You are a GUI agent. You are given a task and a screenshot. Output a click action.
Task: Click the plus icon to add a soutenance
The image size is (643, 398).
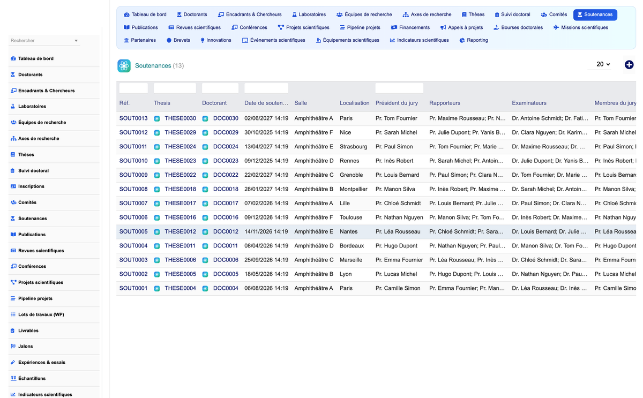pyautogui.click(x=629, y=65)
